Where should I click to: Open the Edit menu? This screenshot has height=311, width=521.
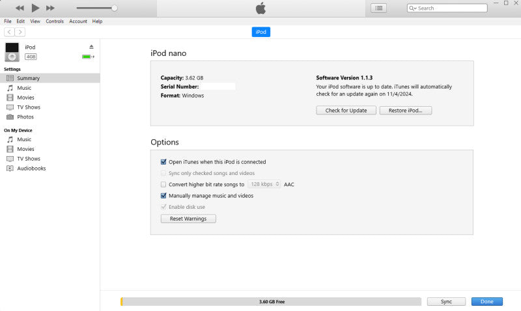[x=21, y=21]
